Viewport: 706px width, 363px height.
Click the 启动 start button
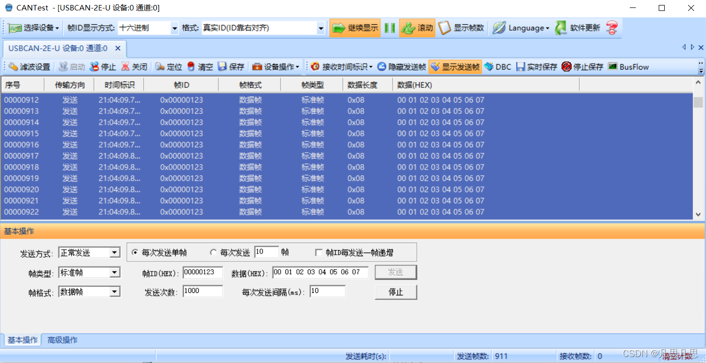tap(72, 67)
